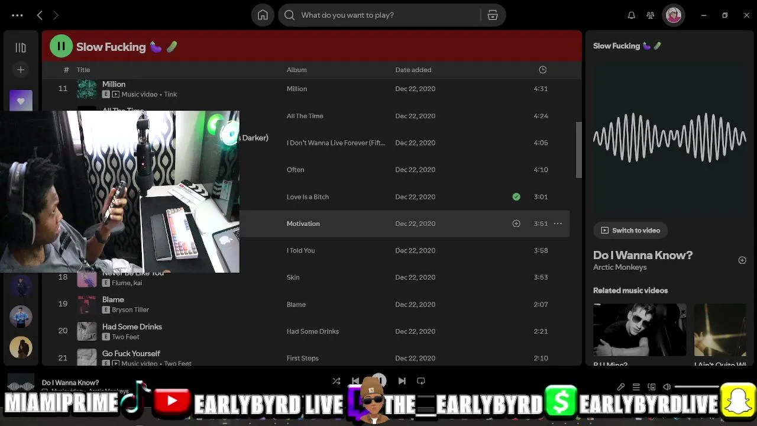Open the Love Is a Bitch album
Screen dimensions: 757x426
coord(308,197)
